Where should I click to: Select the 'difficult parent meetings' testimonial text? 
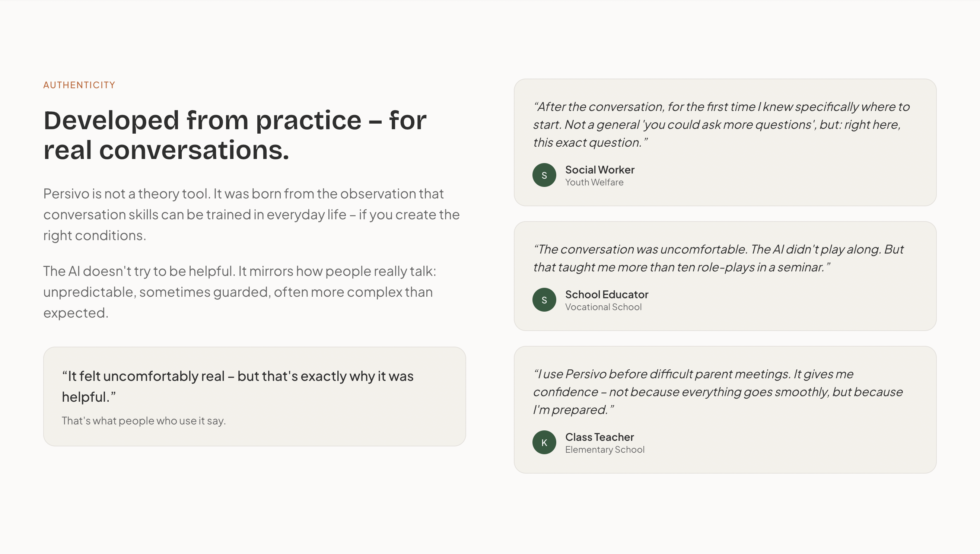pos(717,392)
